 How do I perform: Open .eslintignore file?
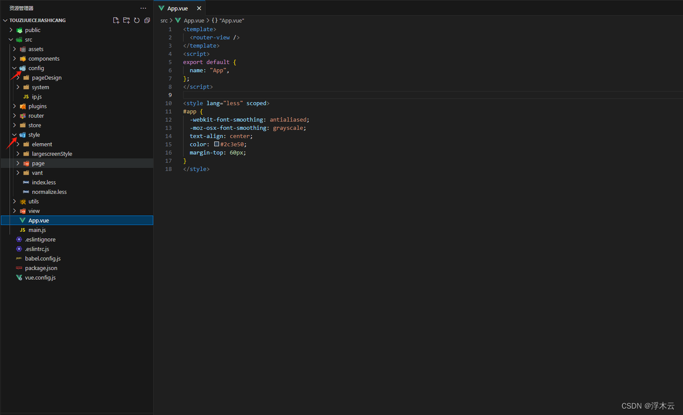pos(41,239)
